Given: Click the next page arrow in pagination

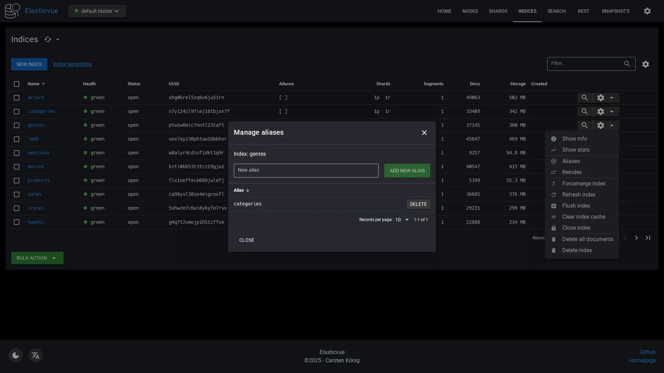Looking at the screenshot, I should (636, 238).
